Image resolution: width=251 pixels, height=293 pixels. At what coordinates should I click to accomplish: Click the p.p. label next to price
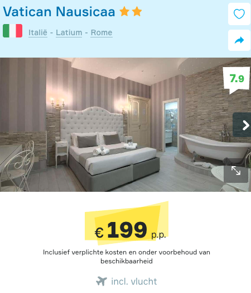[x=158, y=235]
